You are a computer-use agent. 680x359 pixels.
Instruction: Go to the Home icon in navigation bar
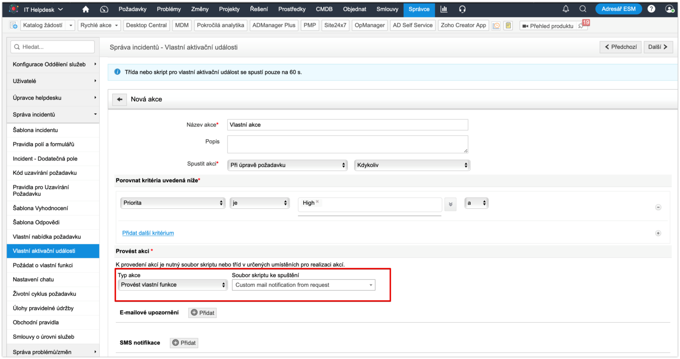click(86, 9)
